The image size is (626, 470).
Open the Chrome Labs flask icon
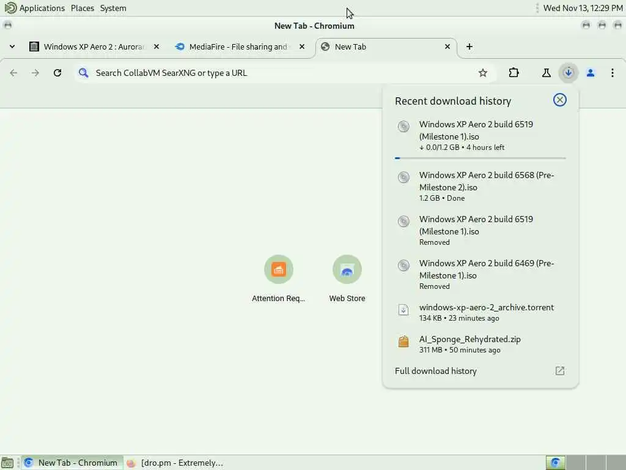(x=546, y=73)
